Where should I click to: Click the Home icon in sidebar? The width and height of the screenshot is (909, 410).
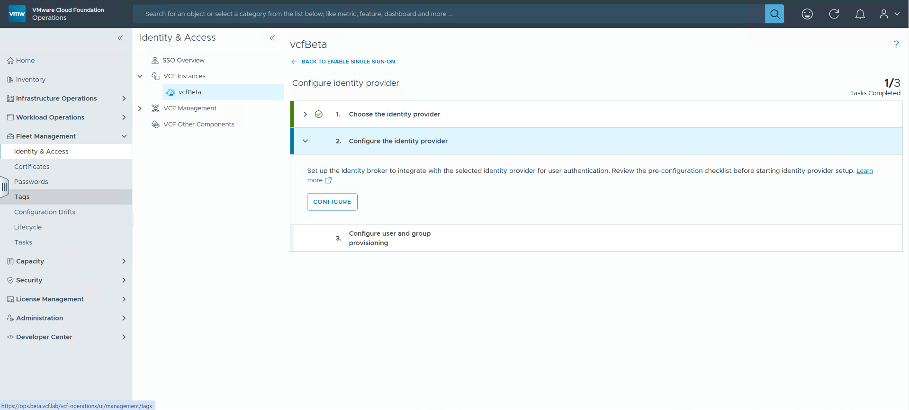tap(10, 61)
